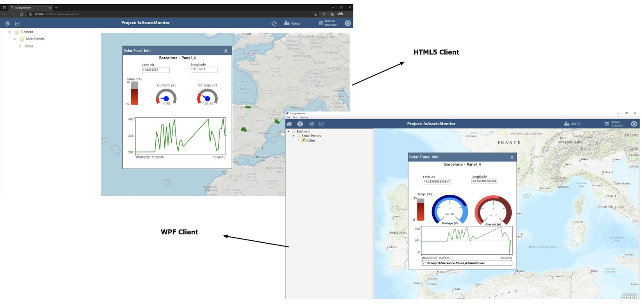Click Element folder icon in HTML5 tree
This screenshot has height=305, width=642.
17,32
